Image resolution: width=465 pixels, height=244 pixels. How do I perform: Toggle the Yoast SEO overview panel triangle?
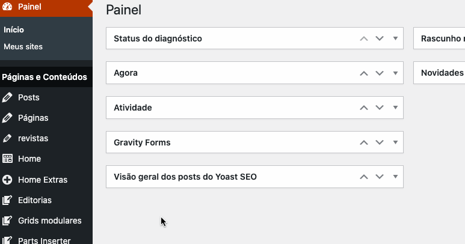pos(395,177)
